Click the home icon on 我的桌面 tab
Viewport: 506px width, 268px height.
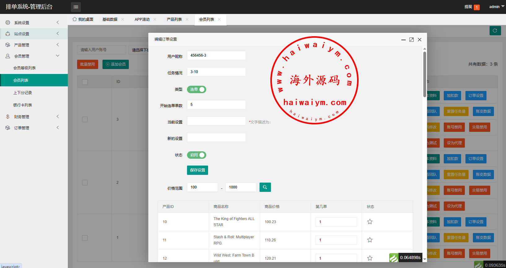click(75, 19)
